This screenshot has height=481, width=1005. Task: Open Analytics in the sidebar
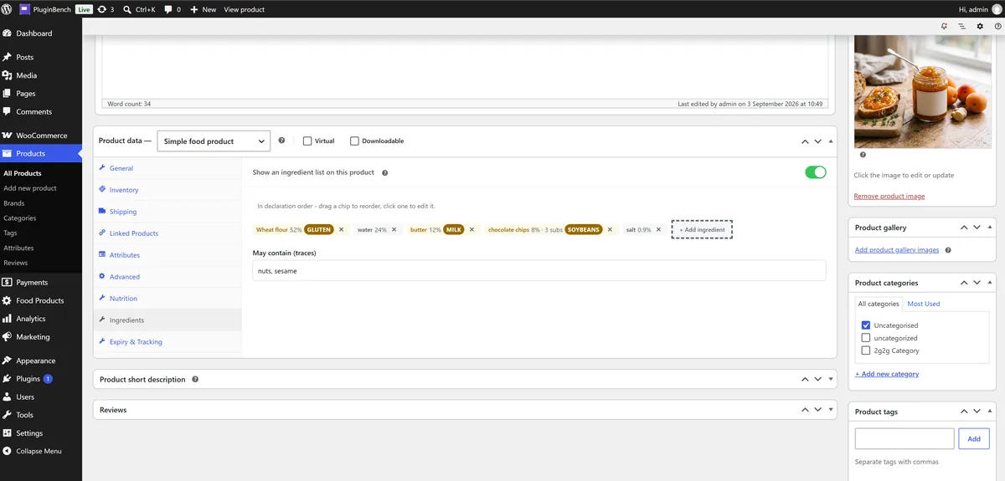31,319
